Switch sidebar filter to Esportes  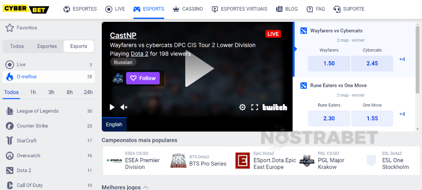pyautogui.click(x=47, y=46)
